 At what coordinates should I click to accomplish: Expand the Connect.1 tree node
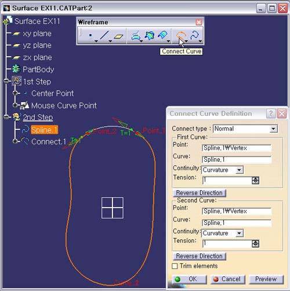pos(15,141)
